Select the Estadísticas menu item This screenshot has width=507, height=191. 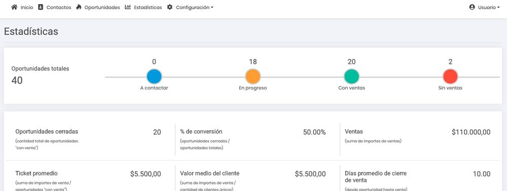click(x=148, y=8)
